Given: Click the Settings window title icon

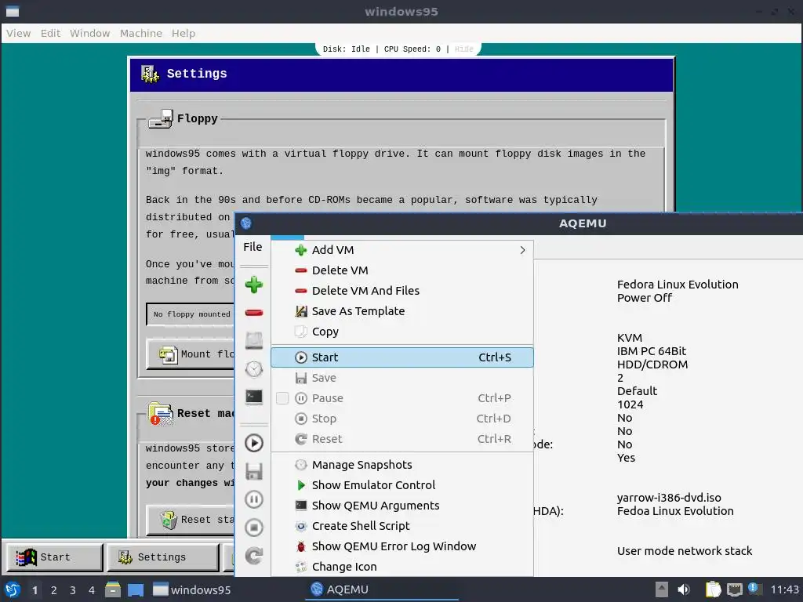Looking at the screenshot, I should pyautogui.click(x=150, y=74).
